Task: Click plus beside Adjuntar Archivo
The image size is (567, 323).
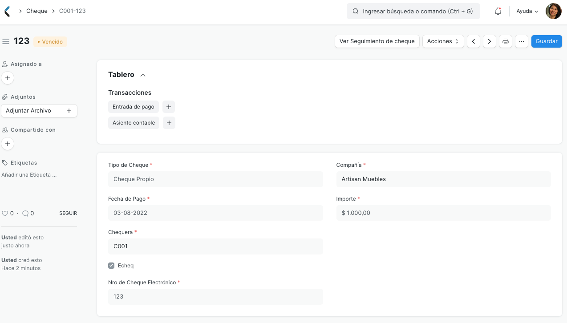Action: pyautogui.click(x=69, y=111)
